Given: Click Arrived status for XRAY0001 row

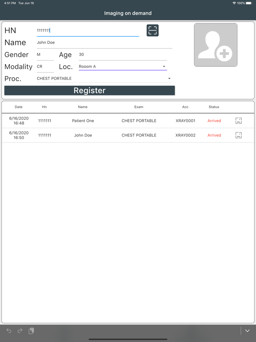Looking at the screenshot, I should coord(214,120).
